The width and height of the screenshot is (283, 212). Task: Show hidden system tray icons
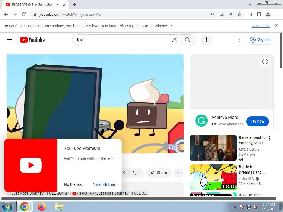(235, 207)
